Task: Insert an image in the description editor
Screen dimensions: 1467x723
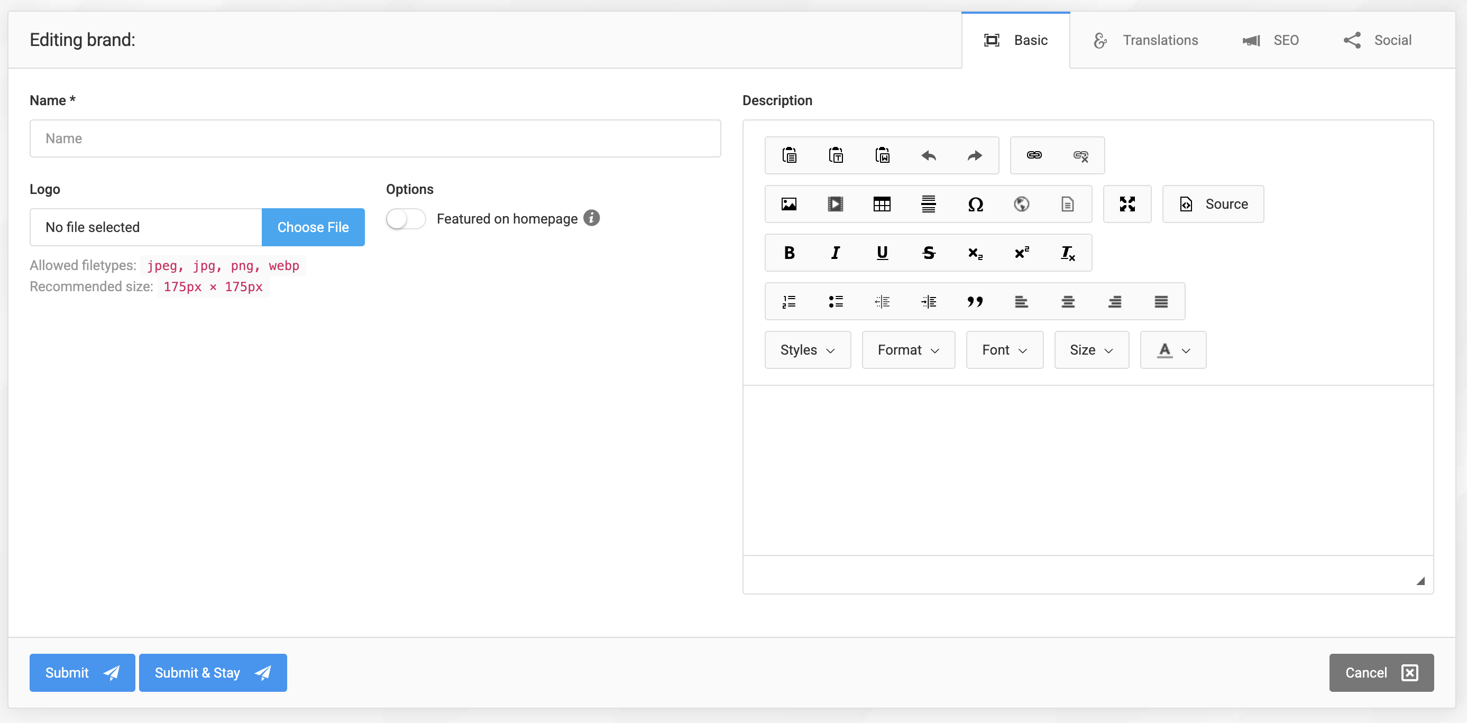Action: (788, 204)
